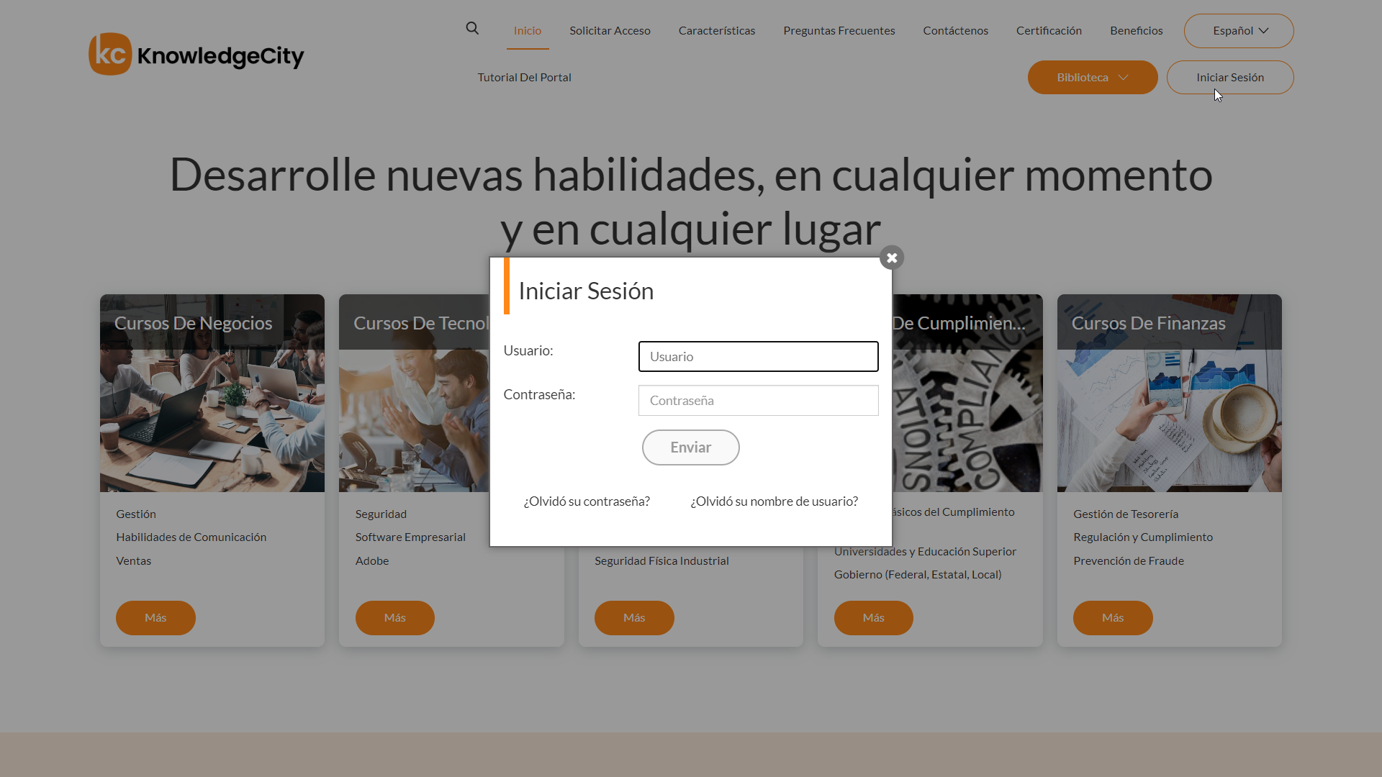Open the Español language dropdown
The width and height of the screenshot is (1382, 777).
point(1239,31)
